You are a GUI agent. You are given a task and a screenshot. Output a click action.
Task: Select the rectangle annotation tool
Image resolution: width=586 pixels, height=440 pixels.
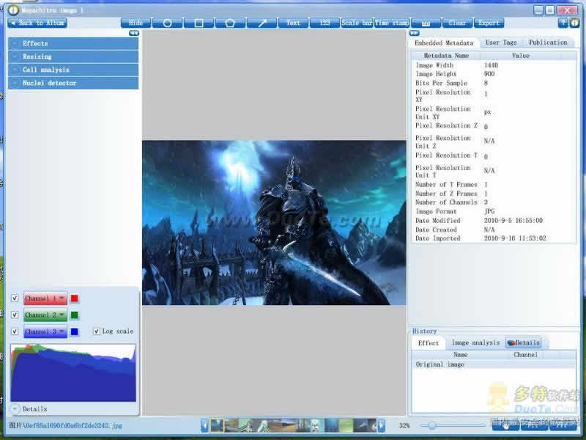[x=199, y=23]
